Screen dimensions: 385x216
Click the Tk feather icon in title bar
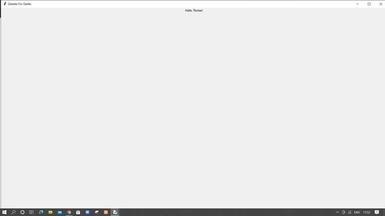pos(5,4)
